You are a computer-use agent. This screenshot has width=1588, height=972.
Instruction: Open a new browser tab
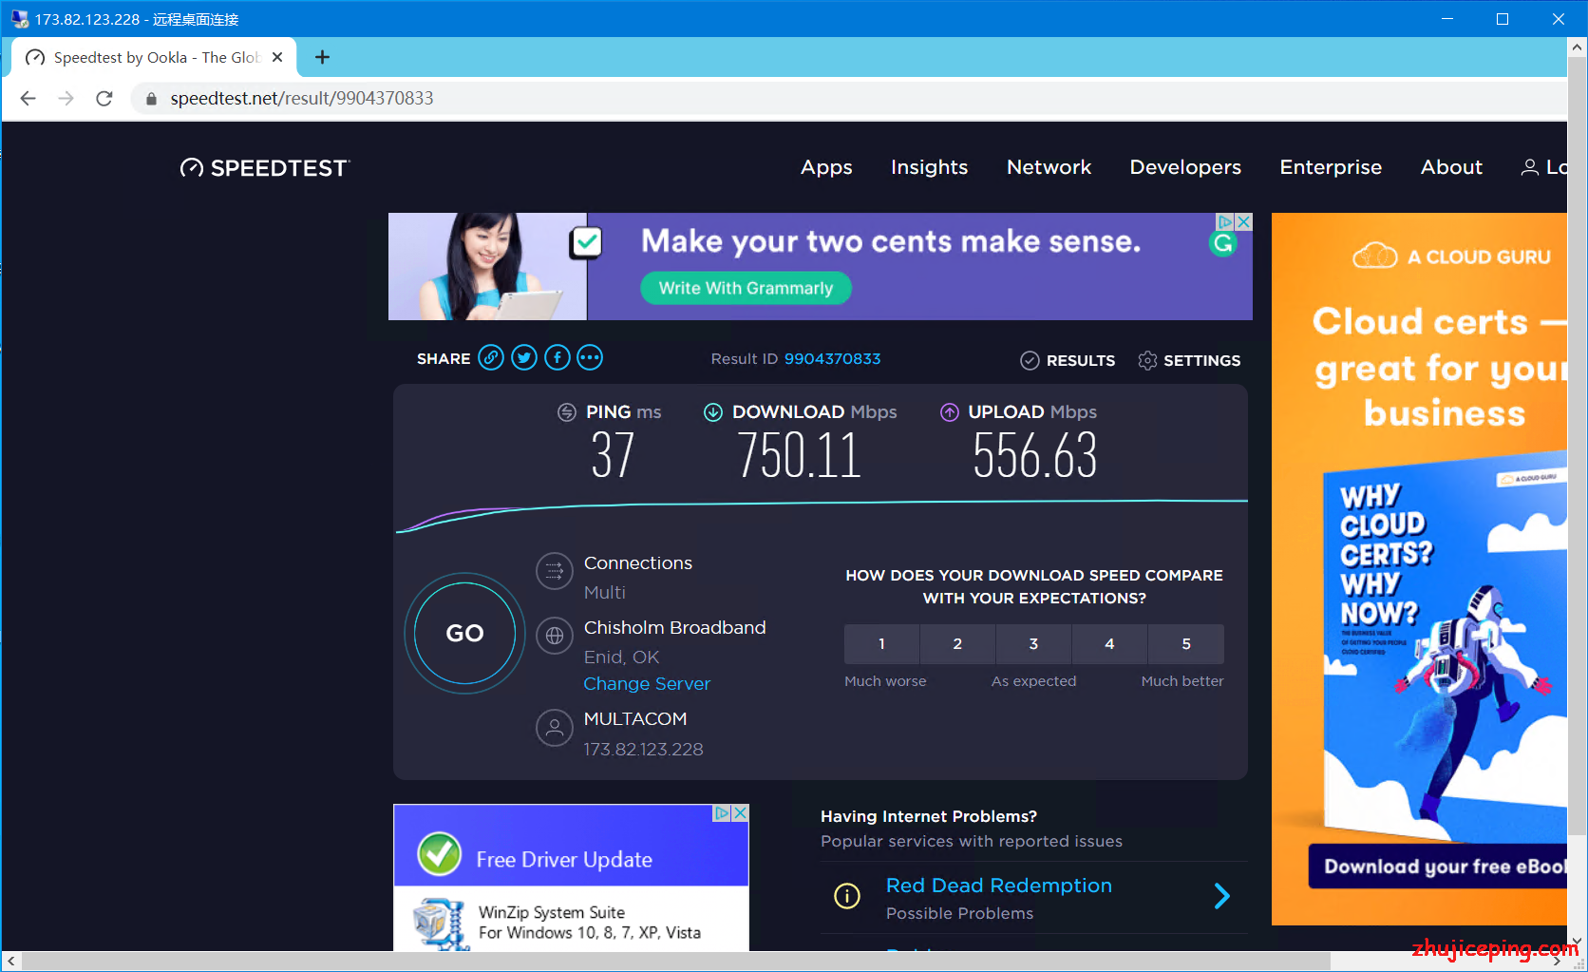pos(323,57)
